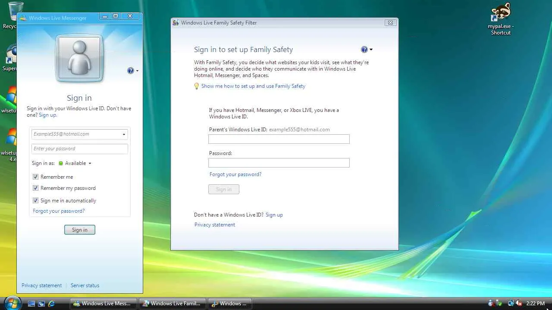
Task: Click the Family Safety tray icon
Action: tap(499, 304)
